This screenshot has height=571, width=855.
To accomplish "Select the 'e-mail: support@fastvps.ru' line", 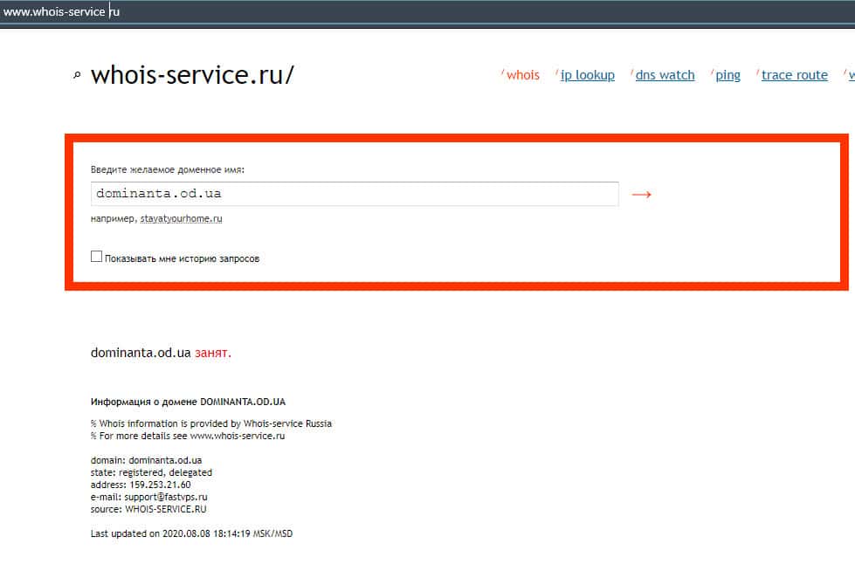I will pos(148,497).
